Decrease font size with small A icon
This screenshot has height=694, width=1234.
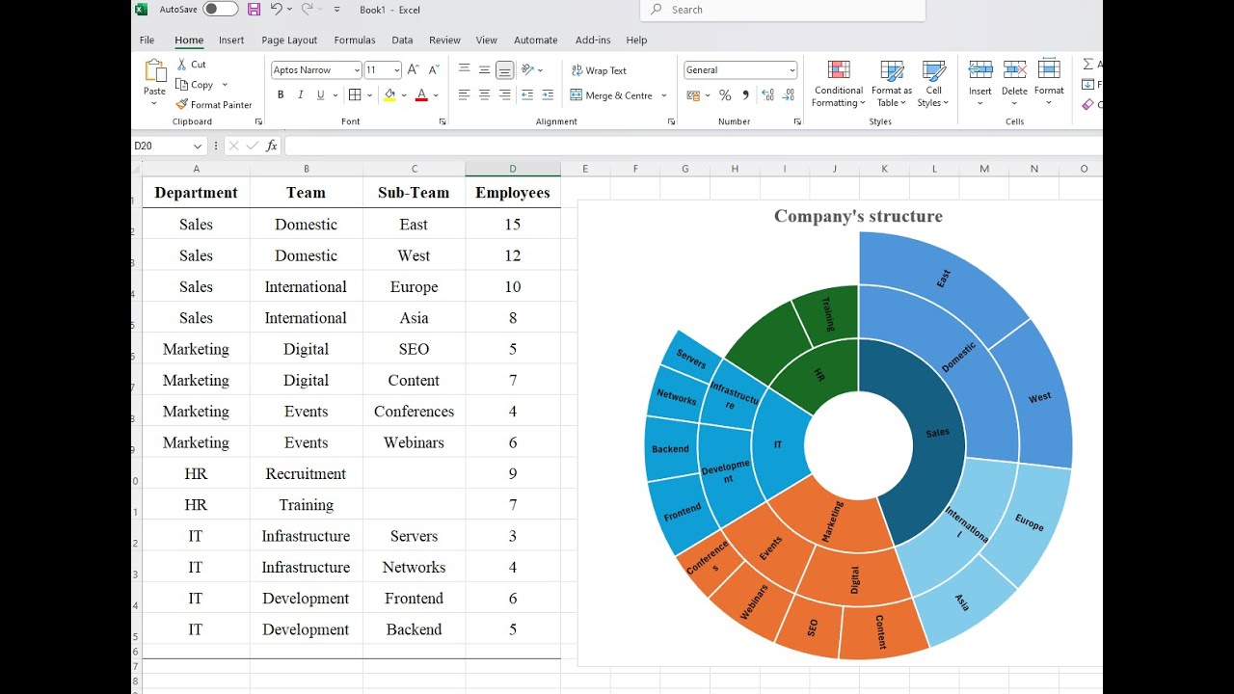coord(432,69)
